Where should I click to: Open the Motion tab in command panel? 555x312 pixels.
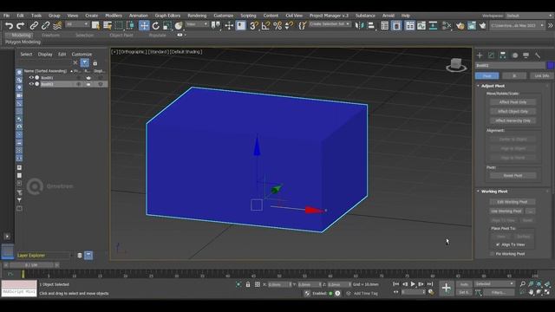point(515,55)
